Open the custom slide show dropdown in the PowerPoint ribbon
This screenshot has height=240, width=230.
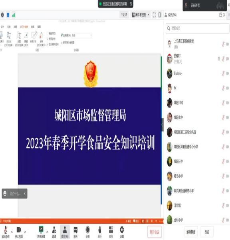9,39
